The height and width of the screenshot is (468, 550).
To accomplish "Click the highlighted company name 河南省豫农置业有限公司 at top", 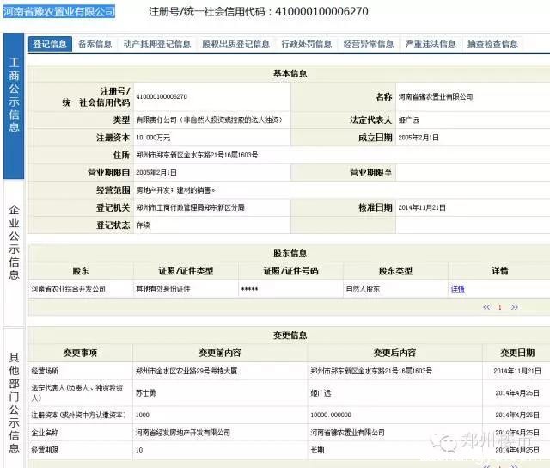I will 59,12.
